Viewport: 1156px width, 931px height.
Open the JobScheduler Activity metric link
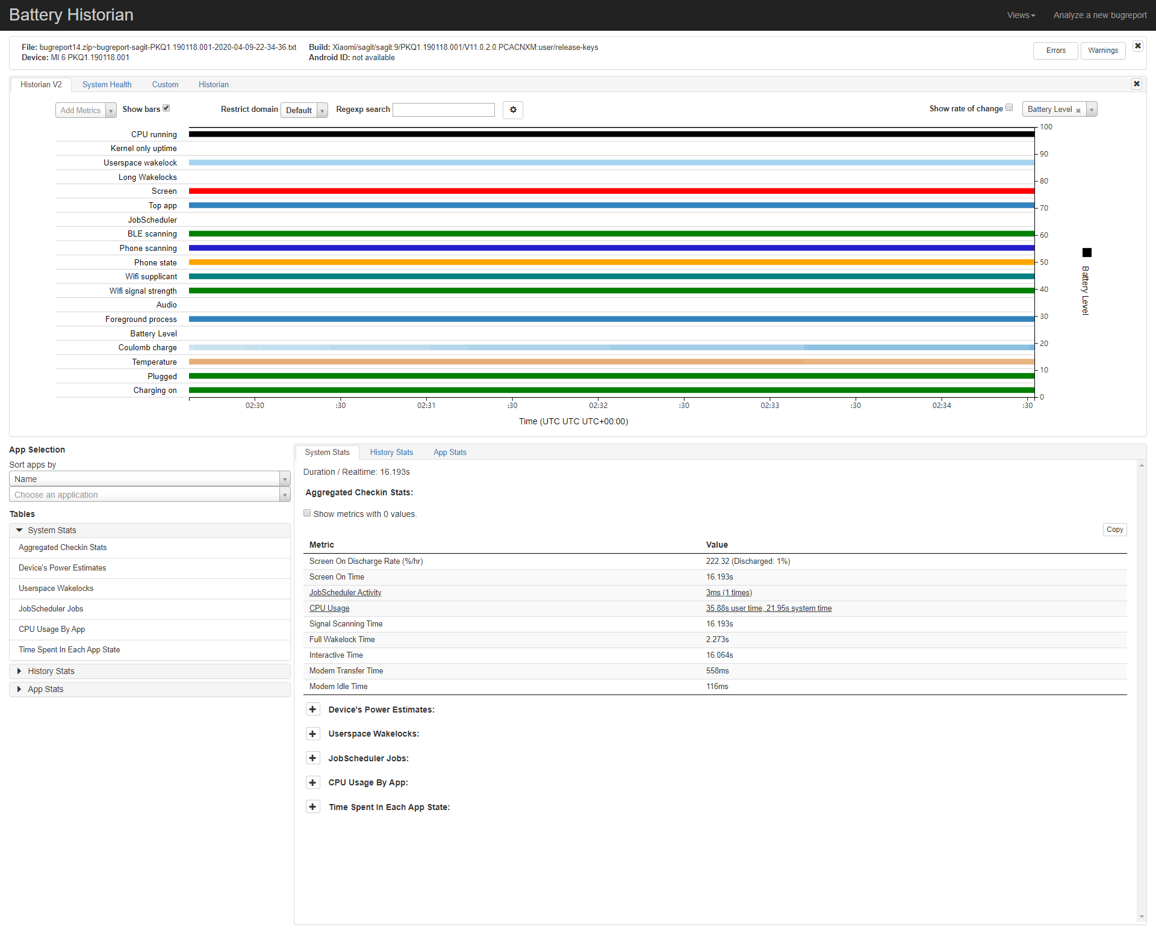[x=345, y=593]
